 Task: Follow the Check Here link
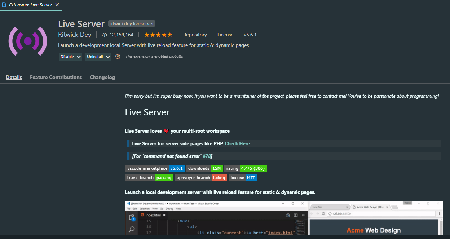[237, 143]
